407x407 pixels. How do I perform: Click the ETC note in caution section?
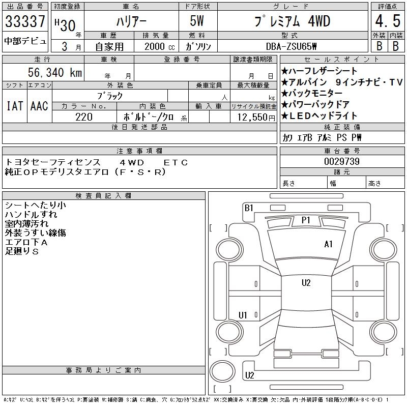(x=176, y=162)
